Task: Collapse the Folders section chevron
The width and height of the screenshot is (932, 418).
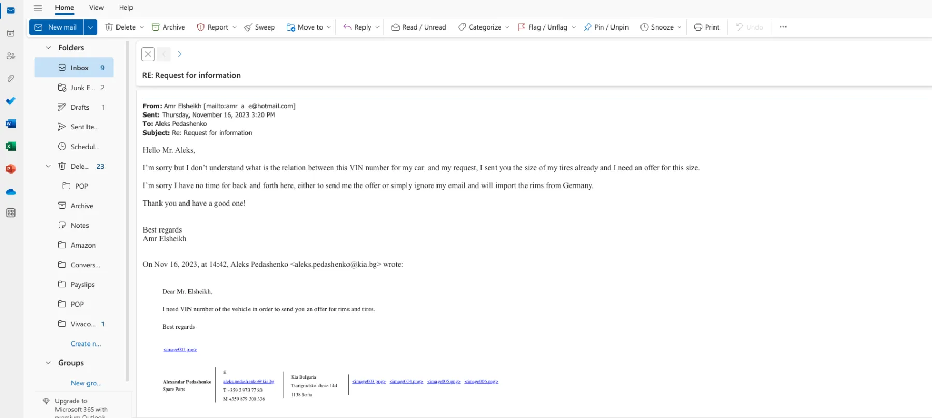Action: tap(48, 48)
